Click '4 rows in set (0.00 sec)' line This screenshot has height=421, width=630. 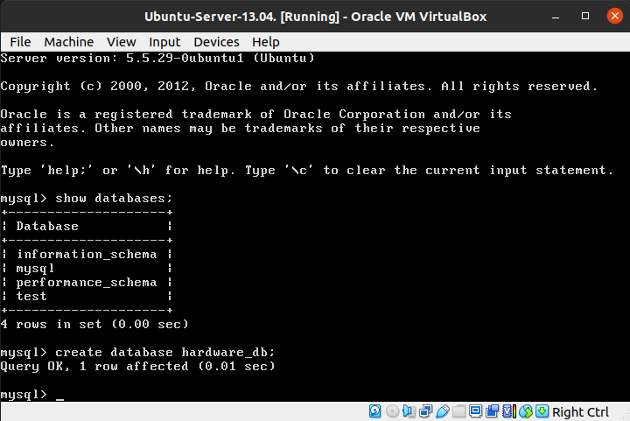pyautogui.click(x=94, y=324)
